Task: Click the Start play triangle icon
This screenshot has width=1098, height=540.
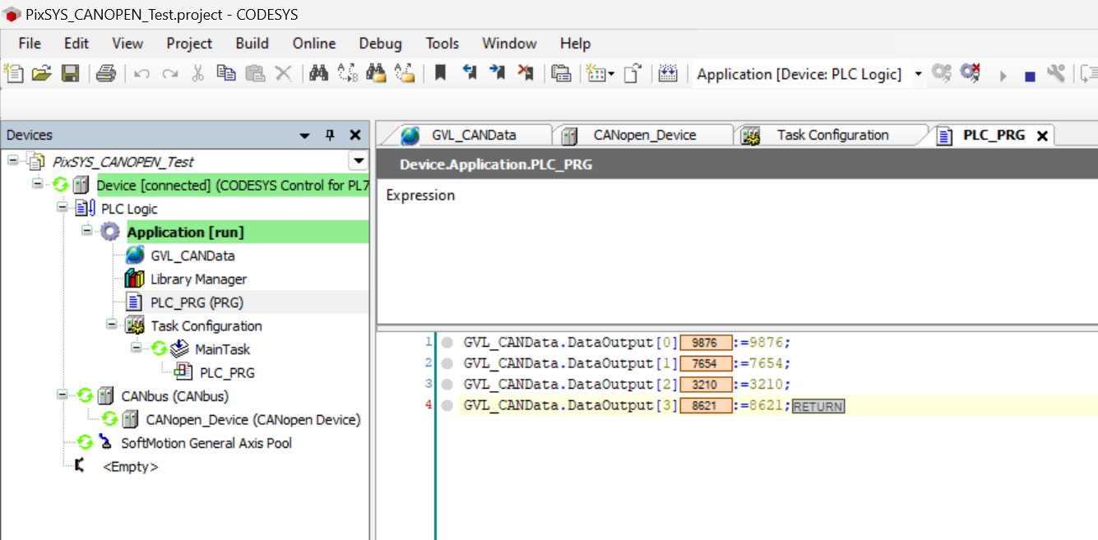Action: click(1003, 76)
